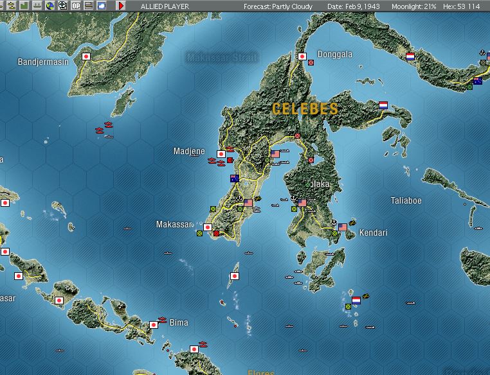Click the Makassar Strait map label
Image resolution: width=490 pixels, height=375 pixels.
[x=222, y=57]
